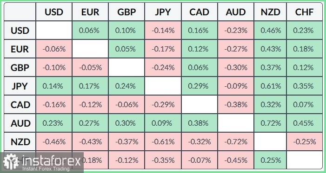Select NZD versus CHF cell showing -0.25%

point(305,142)
